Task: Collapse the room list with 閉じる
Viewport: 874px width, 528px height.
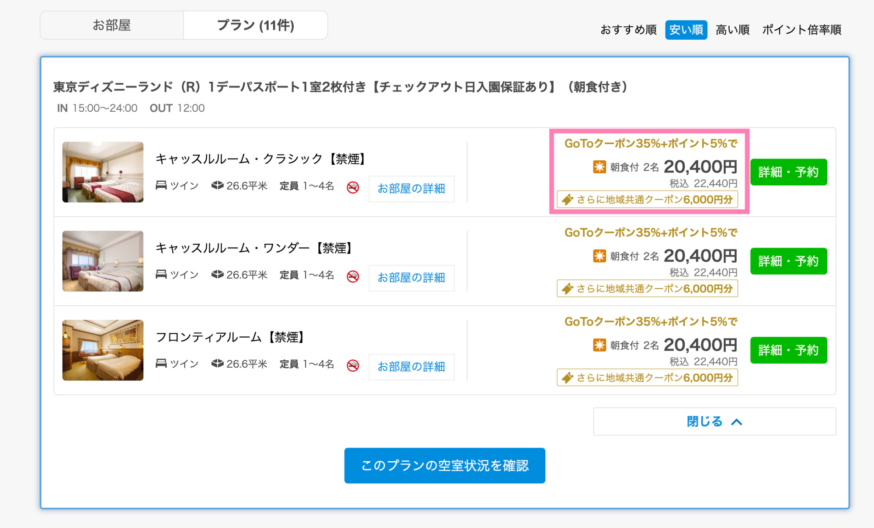Action: pos(714,421)
